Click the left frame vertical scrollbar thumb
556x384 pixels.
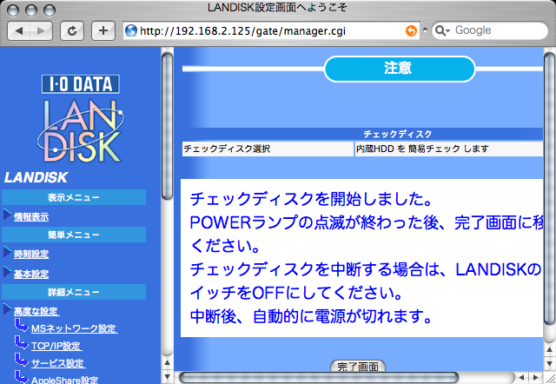coord(167,126)
